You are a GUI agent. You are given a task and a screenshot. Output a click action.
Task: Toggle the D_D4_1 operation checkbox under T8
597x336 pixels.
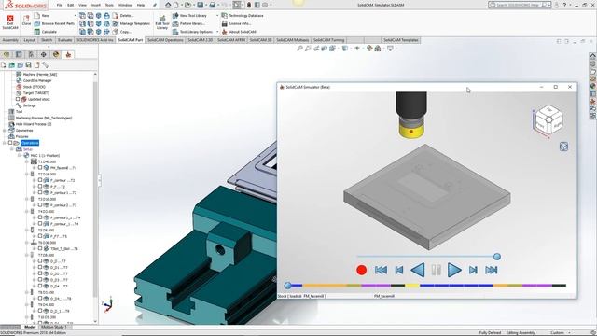pos(40,299)
